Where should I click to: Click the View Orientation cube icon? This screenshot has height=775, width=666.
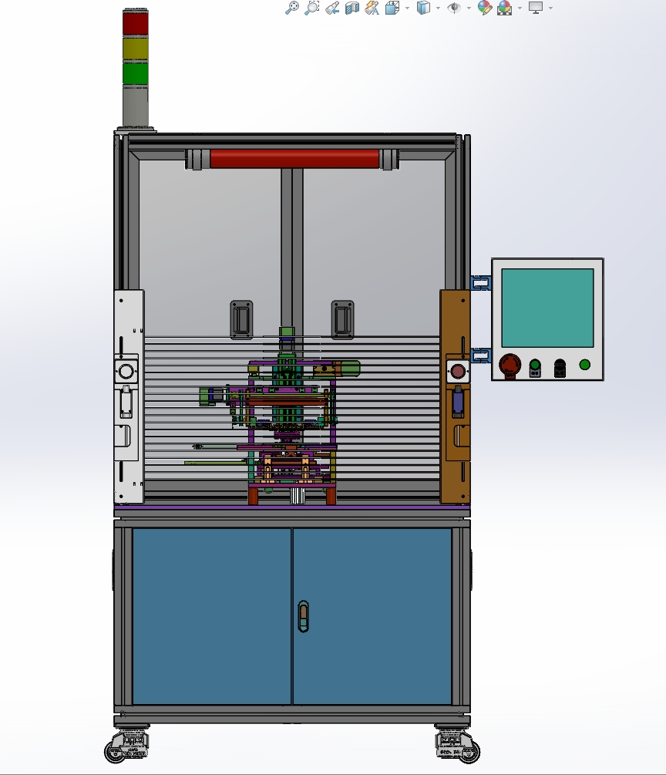[392, 8]
